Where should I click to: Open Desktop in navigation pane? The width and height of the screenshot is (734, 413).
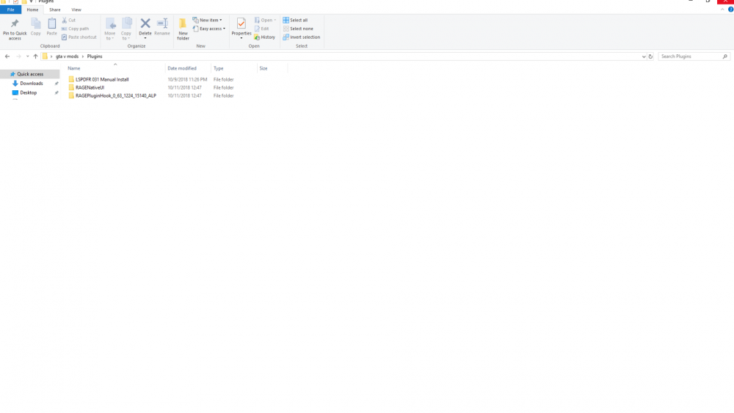(28, 92)
